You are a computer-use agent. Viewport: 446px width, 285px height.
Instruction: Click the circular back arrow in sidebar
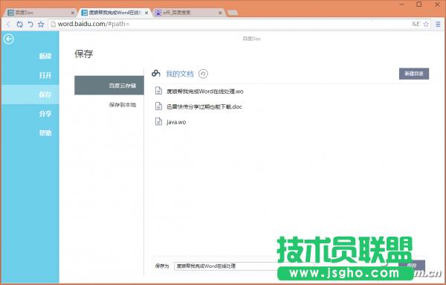9,39
